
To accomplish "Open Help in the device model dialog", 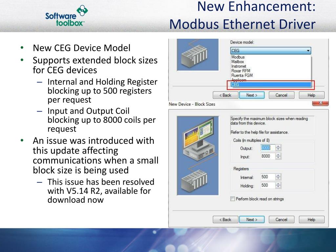I will [x=312, y=95].
